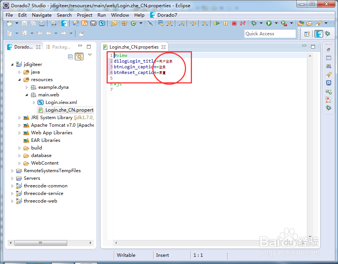The image size is (338, 264).
Task: Click the navigator horizontal scrollbar thumb
Action: point(41,243)
